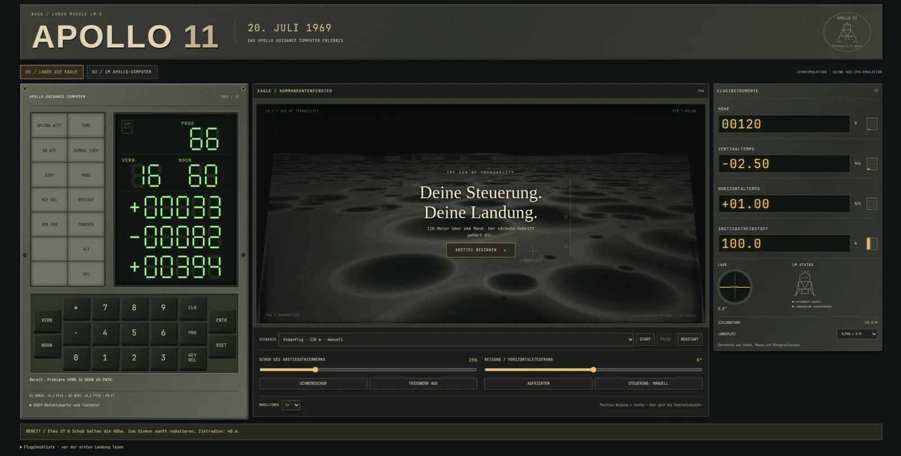Click the OPR ERR warning light

pos(50,224)
